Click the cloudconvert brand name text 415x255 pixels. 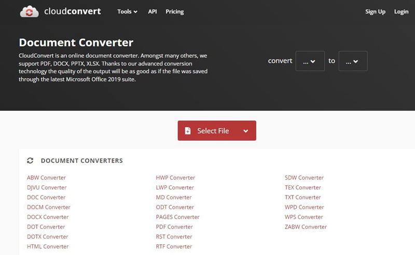[x=72, y=11]
